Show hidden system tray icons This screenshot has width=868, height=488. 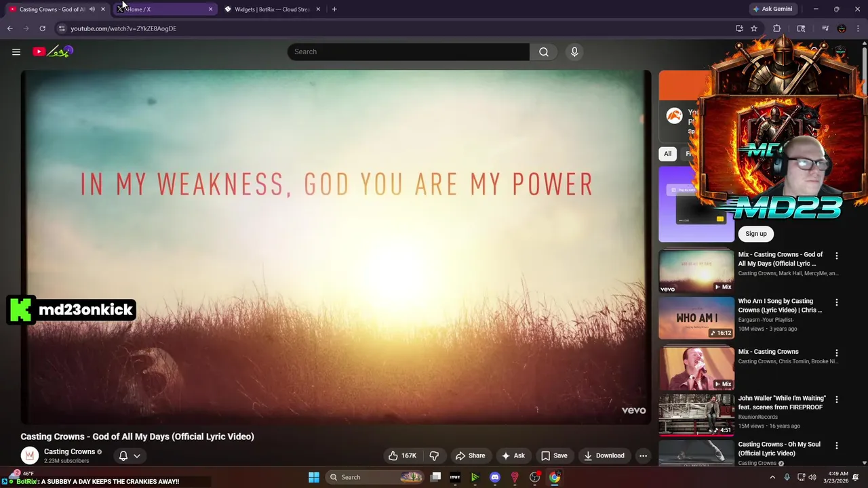[772, 477]
